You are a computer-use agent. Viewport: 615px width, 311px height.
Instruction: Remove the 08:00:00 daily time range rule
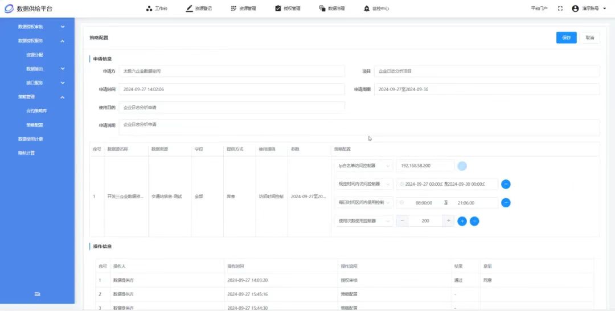506,203
